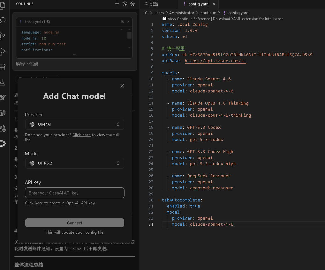Close the Add Chat model dialog
325x270 pixels.
click(122, 86)
